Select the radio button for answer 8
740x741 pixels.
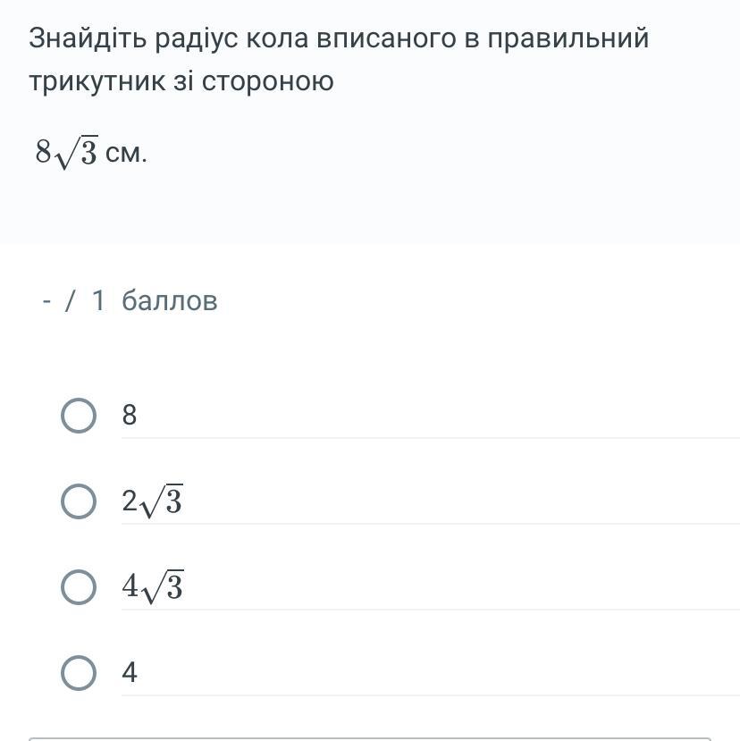pyautogui.click(x=79, y=416)
